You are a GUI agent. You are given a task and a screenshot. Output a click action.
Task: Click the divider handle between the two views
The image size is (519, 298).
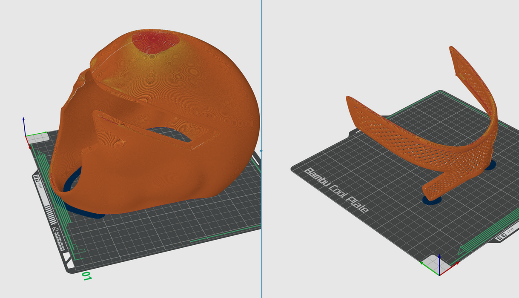[261, 150]
